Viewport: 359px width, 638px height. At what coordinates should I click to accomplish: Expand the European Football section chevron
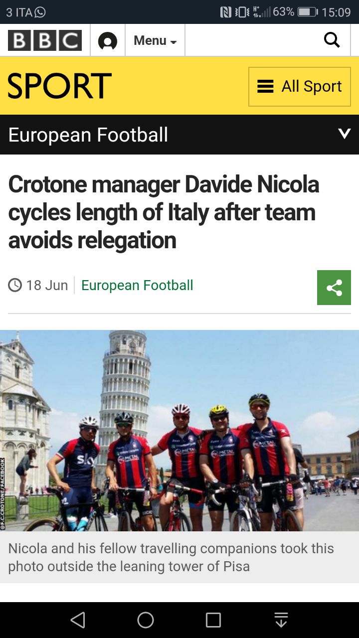[x=345, y=134]
